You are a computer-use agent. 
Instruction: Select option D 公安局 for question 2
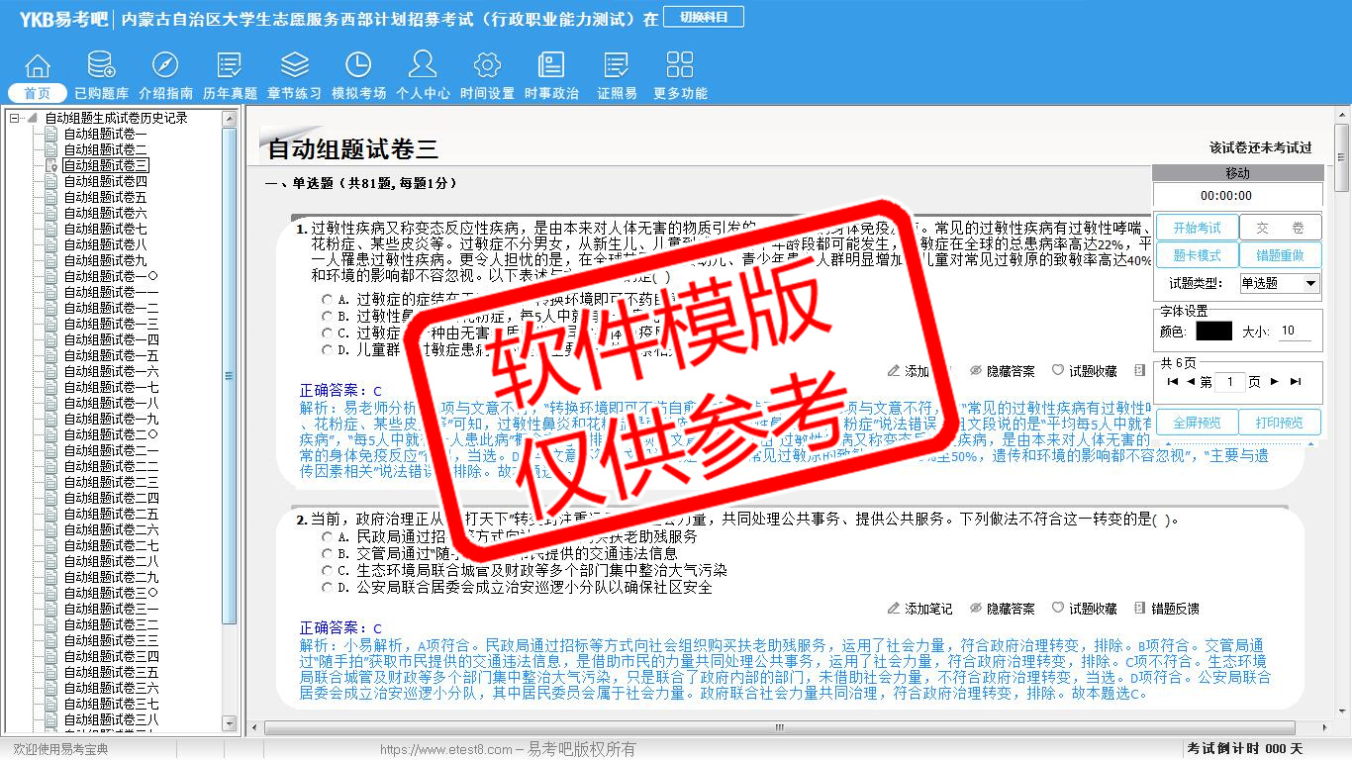click(328, 587)
